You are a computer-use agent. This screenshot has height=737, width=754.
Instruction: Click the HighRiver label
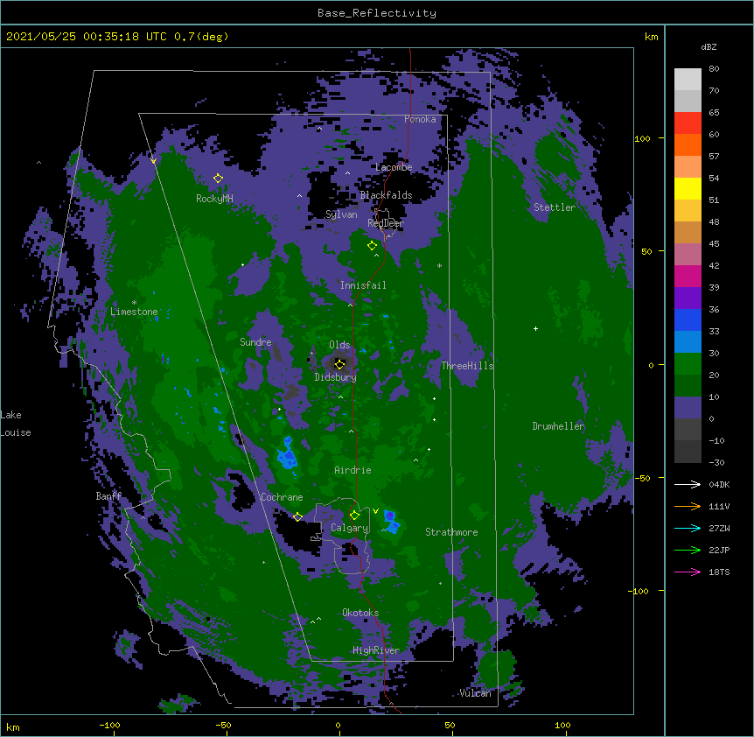click(376, 650)
